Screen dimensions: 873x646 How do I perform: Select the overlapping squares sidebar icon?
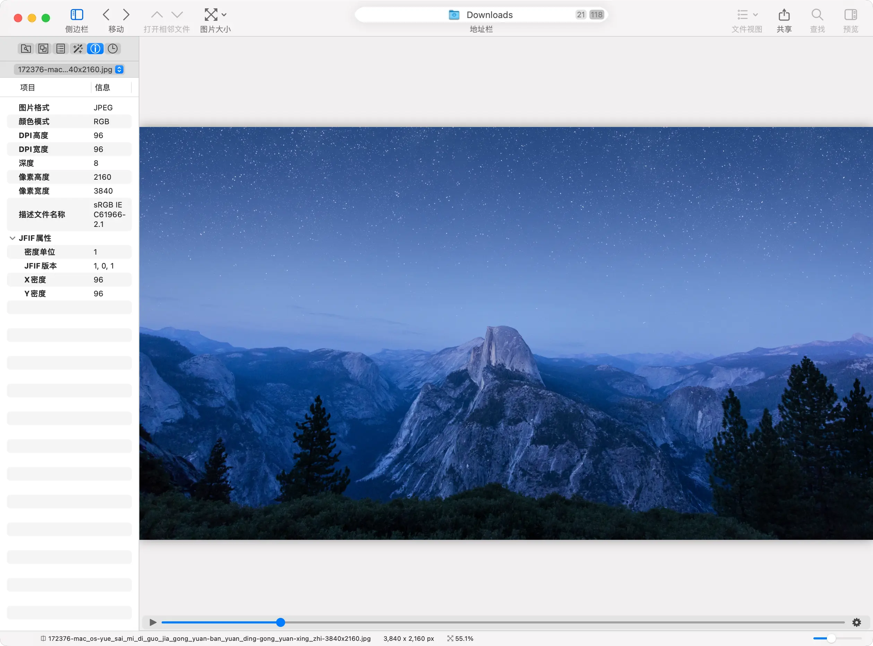[x=43, y=49]
